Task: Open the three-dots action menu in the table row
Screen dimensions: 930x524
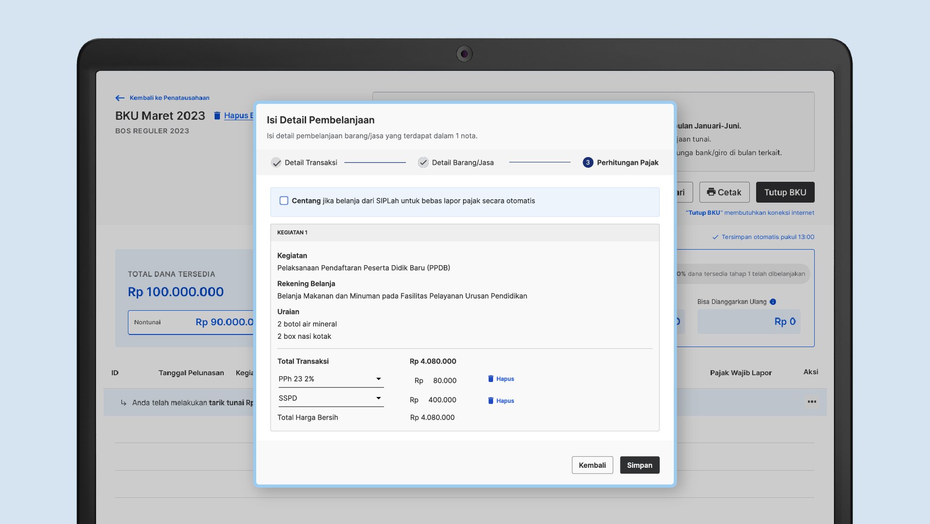Action: (812, 402)
